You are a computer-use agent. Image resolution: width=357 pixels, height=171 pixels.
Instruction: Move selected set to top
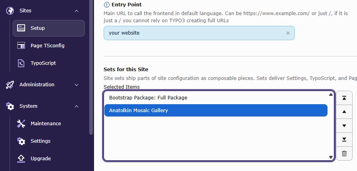pyautogui.click(x=344, y=98)
